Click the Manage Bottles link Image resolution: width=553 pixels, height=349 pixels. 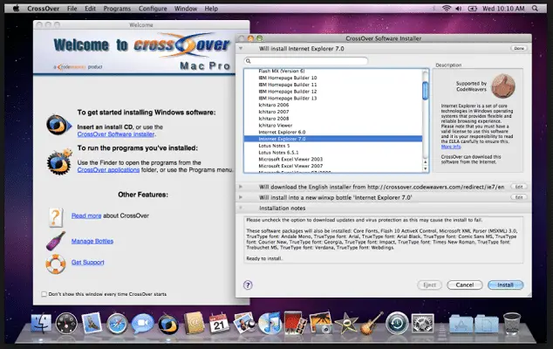click(92, 241)
